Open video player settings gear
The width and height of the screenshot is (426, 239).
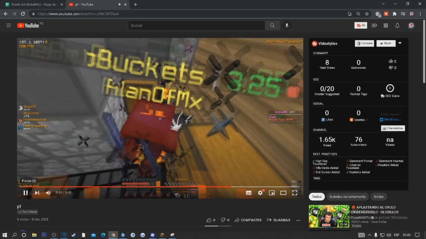260,193
